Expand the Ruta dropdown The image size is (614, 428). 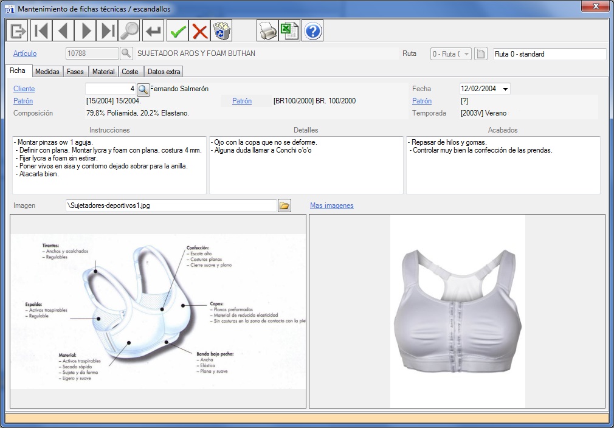coord(466,54)
